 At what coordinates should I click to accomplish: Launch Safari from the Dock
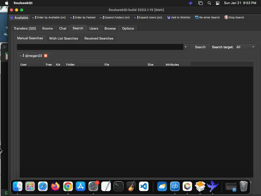pyautogui.click(x=43, y=186)
